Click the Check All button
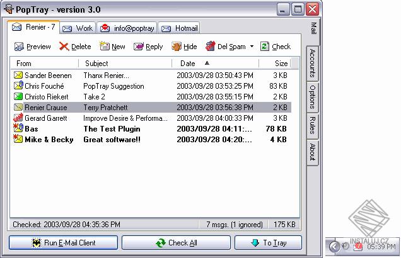The image size is (401, 258). click(x=176, y=243)
